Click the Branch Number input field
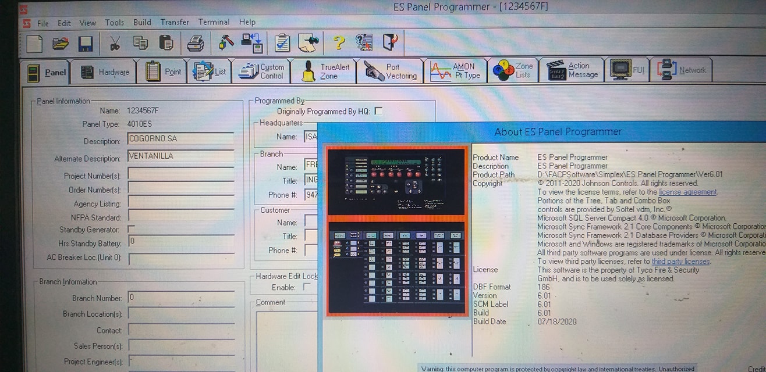Screen dimensions: 766x372 click(x=181, y=297)
